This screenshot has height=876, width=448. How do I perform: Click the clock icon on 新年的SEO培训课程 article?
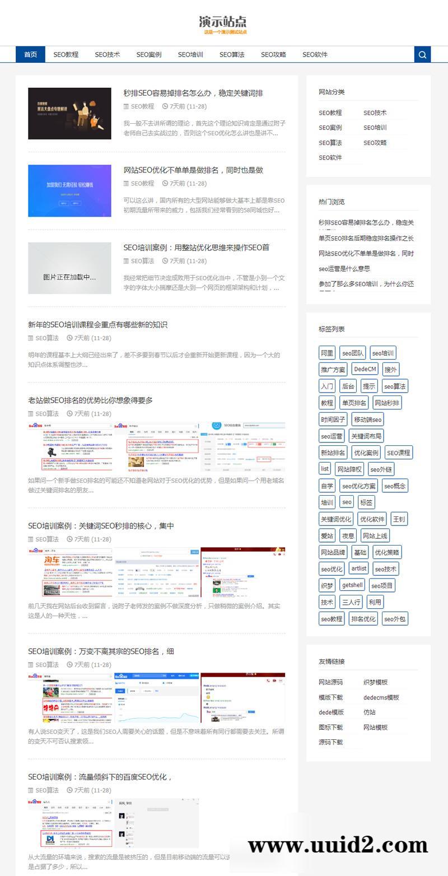point(69,338)
